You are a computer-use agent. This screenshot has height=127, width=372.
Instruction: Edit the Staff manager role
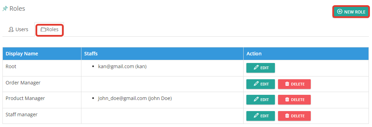261,116
